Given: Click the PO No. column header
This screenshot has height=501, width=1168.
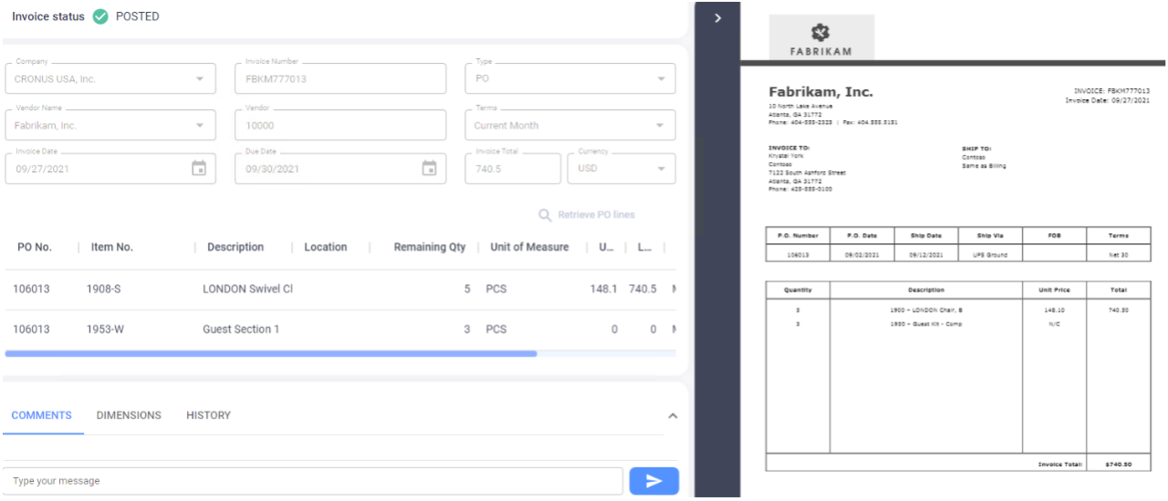Looking at the screenshot, I should [35, 247].
